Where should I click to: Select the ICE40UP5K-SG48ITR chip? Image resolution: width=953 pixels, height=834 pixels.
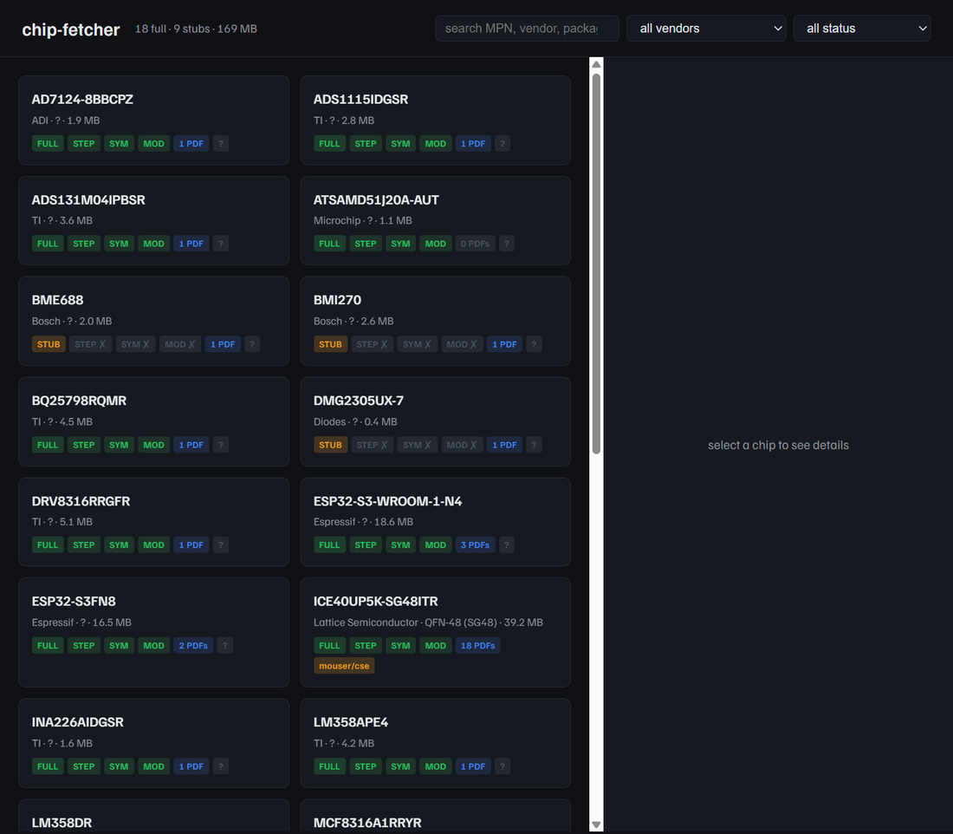tap(435, 633)
